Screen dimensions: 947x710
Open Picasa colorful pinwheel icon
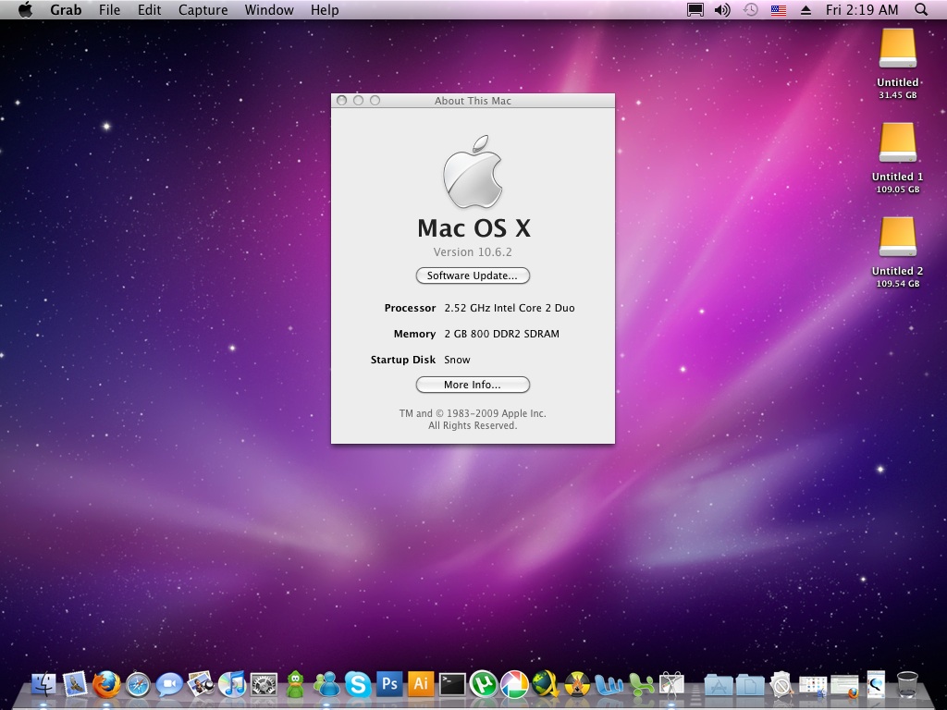tap(515, 685)
